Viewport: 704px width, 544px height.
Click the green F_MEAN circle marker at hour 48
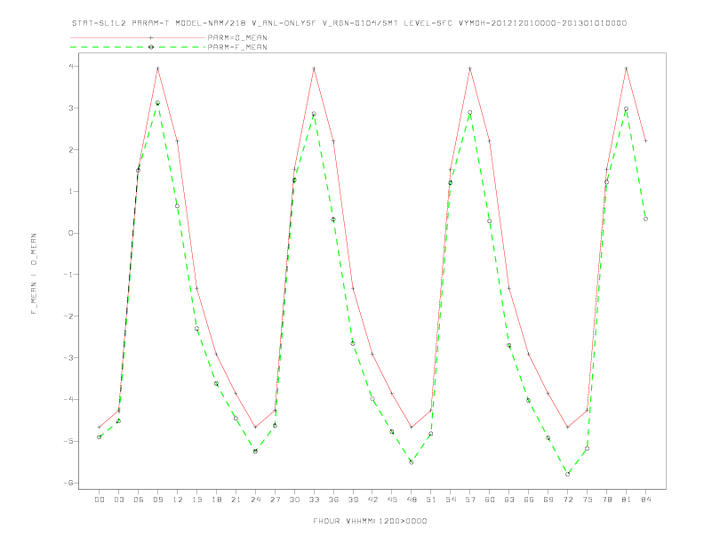[x=412, y=462]
